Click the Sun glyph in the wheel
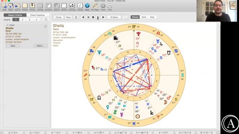The image size is (239, 134). pyautogui.click(x=138, y=117)
